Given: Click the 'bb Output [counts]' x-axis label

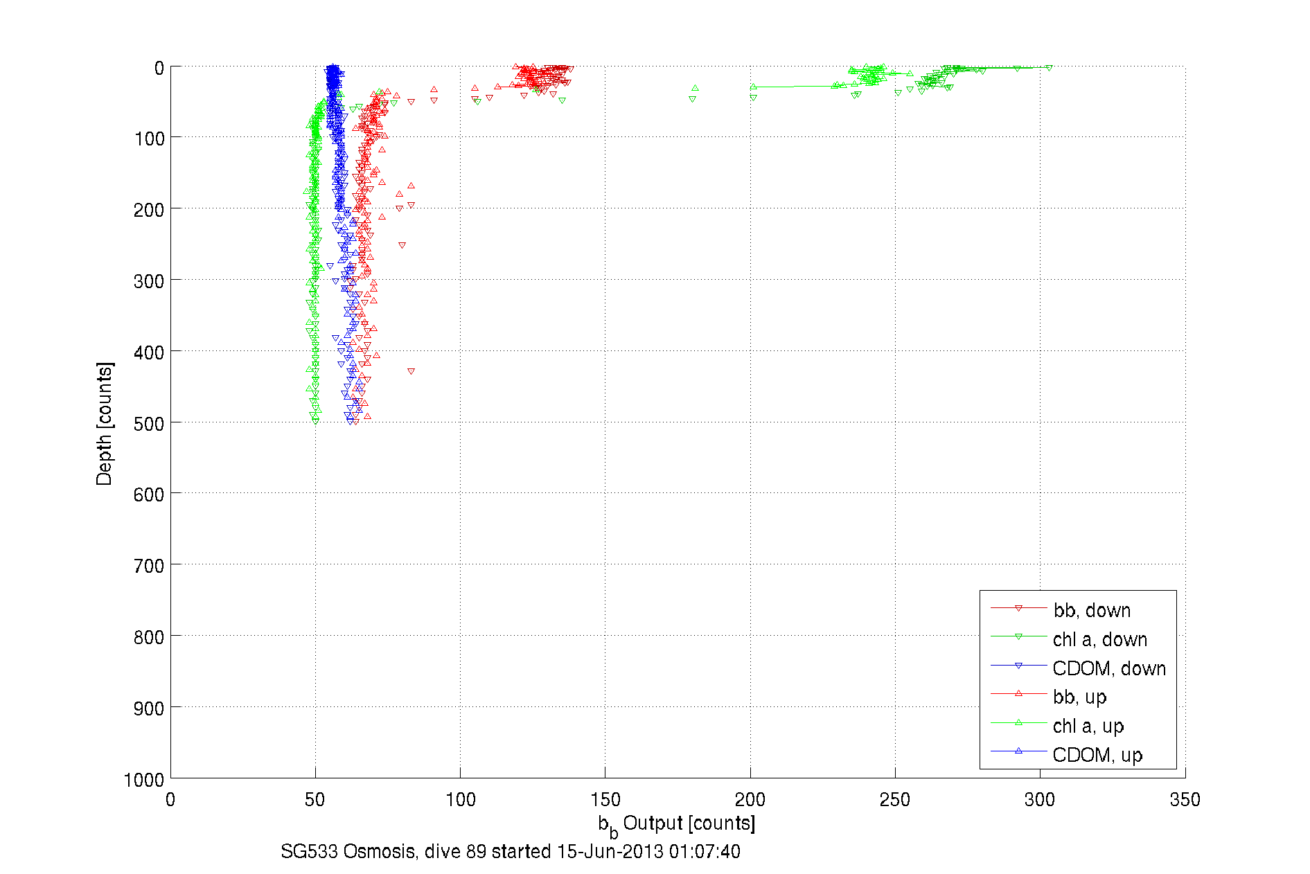Looking at the screenshot, I should 677,825.
